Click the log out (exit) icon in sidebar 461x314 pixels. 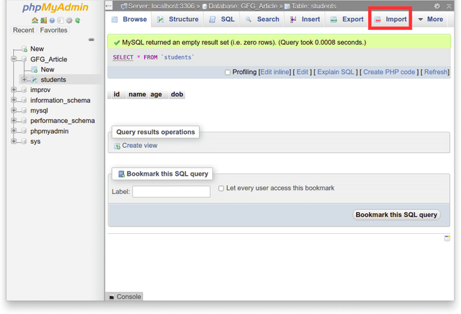click(43, 20)
